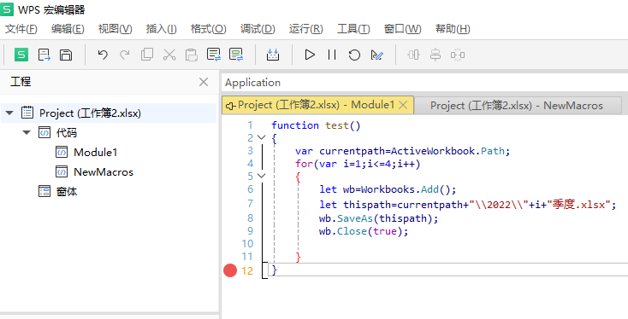
Task: Open the 帮助(H) menu
Action: click(453, 29)
